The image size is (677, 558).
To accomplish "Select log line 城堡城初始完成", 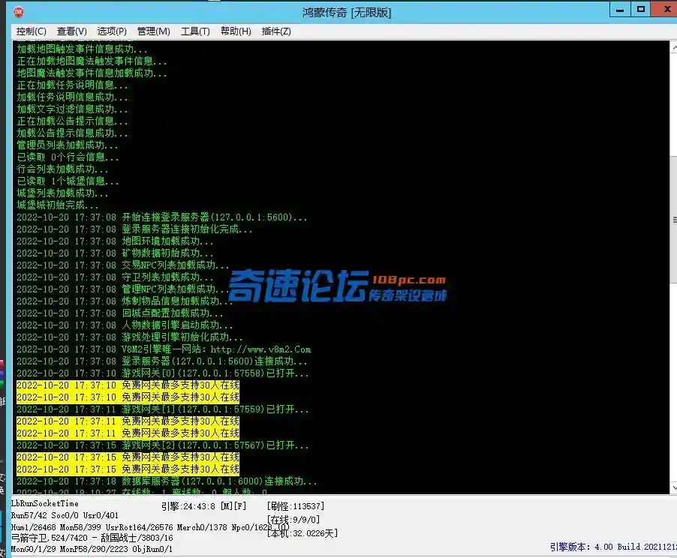I will point(58,205).
